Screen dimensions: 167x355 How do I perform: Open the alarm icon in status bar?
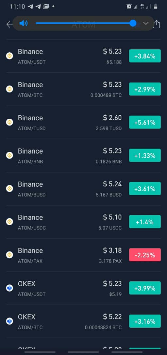click(129, 7)
